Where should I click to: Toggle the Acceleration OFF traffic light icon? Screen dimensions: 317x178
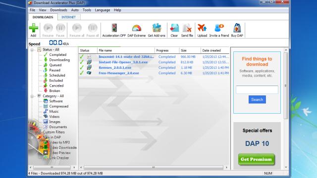[114, 28]
